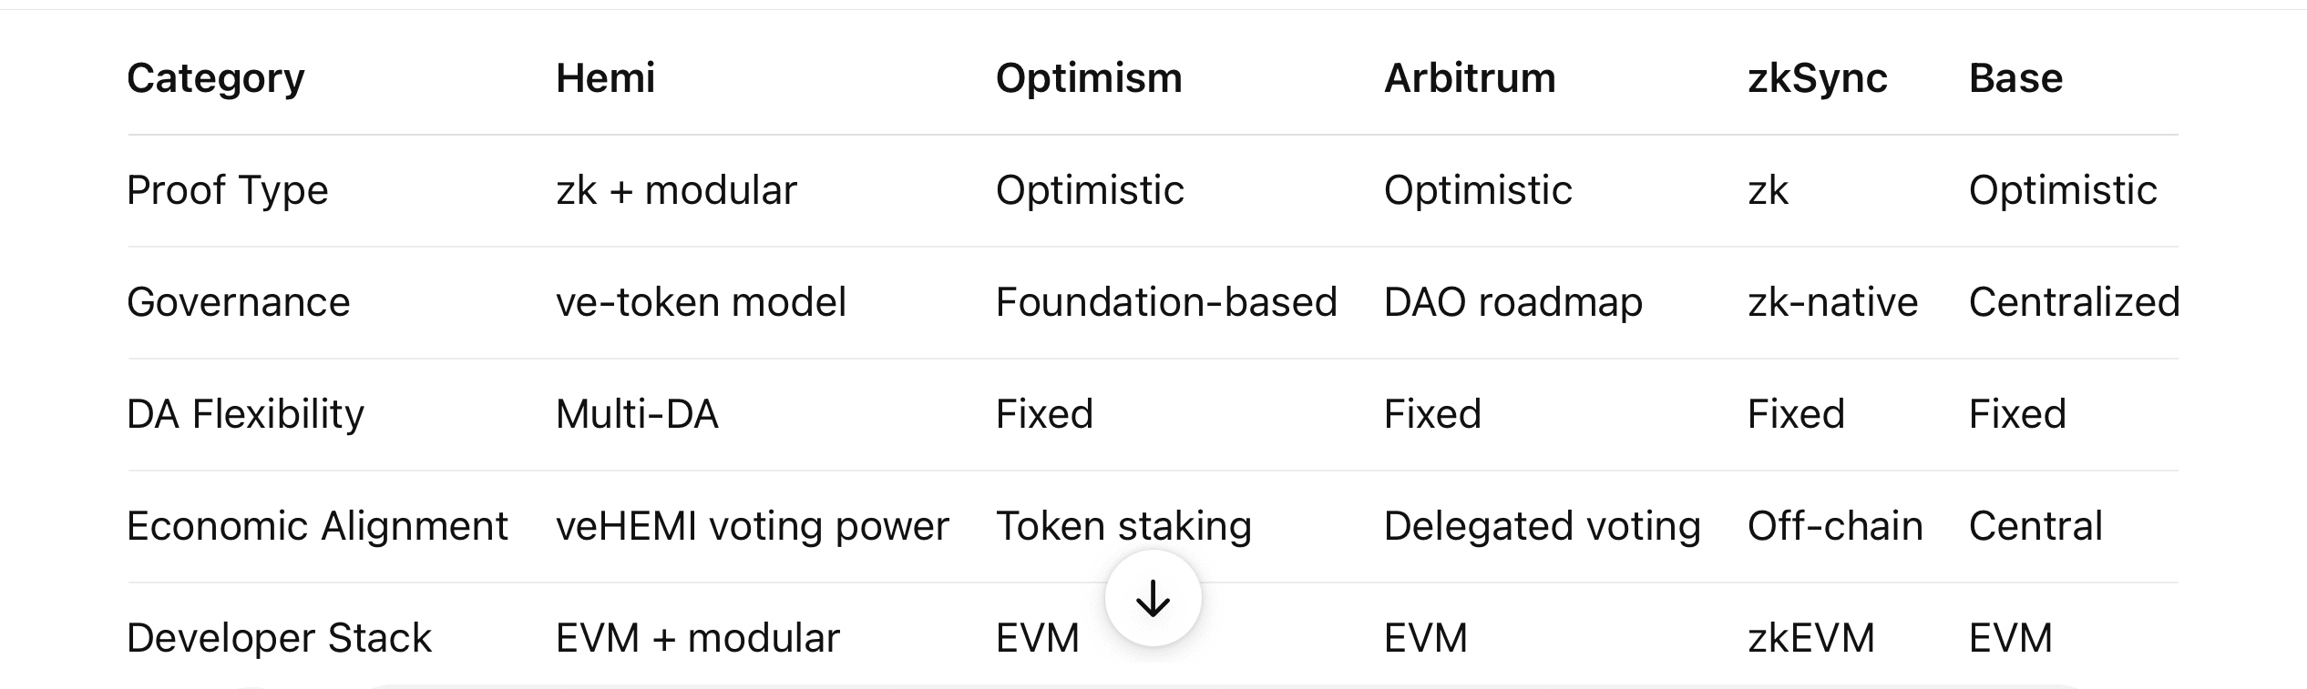Click the 've-token model' cell
Image resolution: width=2307 pixels, height=689 pixels.
click(x=701, y=302)
